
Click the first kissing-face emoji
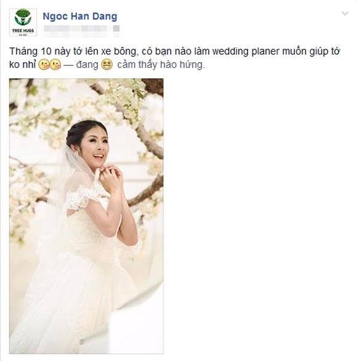pos(44,65)
